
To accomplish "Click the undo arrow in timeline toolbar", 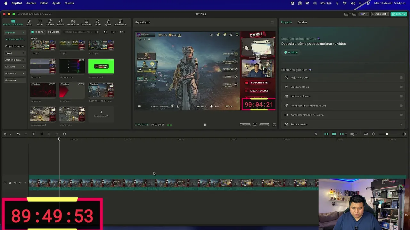I will click(18, 134).
